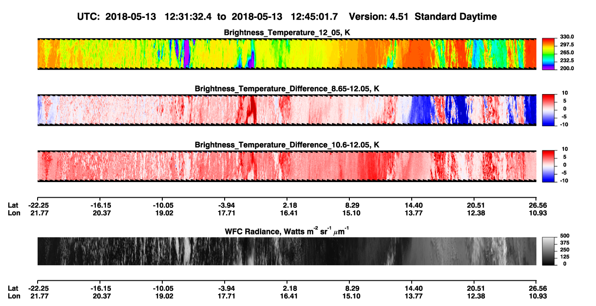Click the title 'Brightness_Temperature_12_05, K'

[287, 33]
